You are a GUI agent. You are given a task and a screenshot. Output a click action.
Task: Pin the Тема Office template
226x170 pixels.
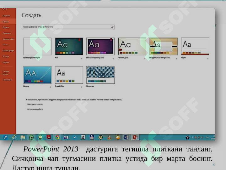[x=82, y=87]
